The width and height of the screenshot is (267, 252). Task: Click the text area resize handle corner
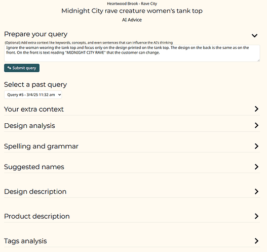258,60
